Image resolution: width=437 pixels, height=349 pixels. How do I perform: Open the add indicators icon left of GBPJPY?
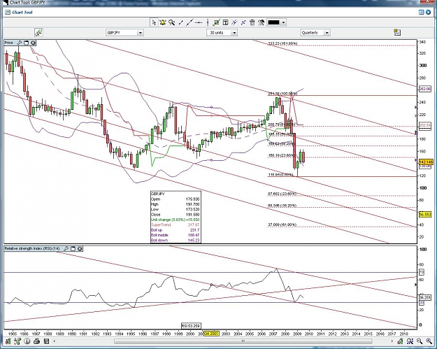(x=38, y=33)
